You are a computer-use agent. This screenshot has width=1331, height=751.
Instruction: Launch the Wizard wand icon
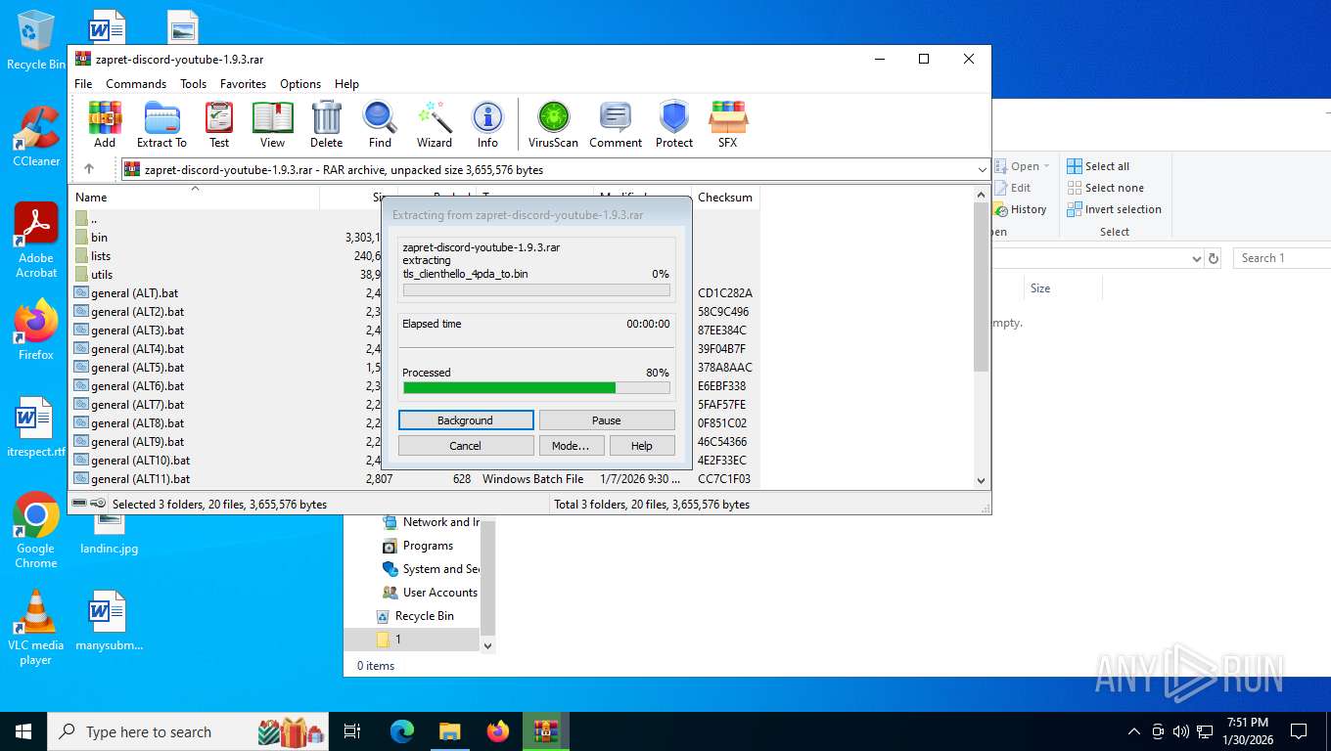(435, 124)
